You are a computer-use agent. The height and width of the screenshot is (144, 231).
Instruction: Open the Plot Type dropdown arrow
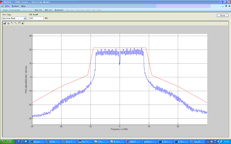[25, 18]
